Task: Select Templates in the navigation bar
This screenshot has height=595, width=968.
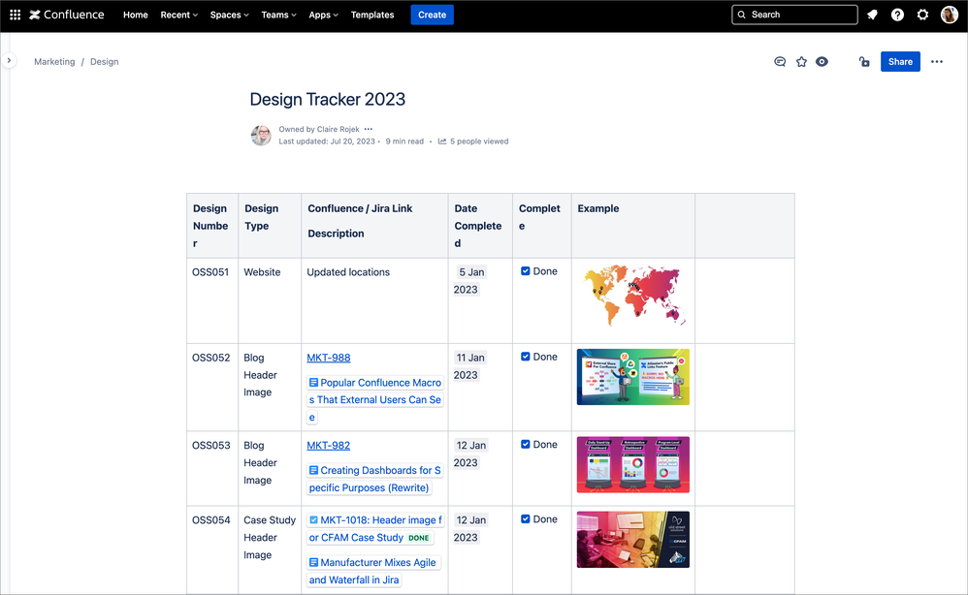Action: [372, 15]
